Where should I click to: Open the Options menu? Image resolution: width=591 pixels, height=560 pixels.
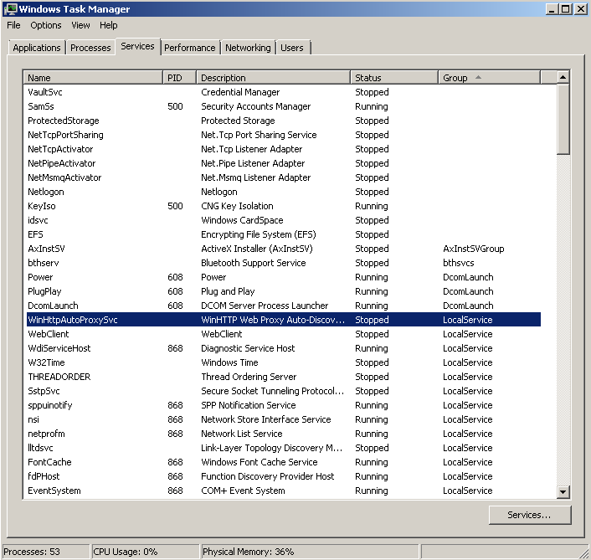click(x=45, y=25)
